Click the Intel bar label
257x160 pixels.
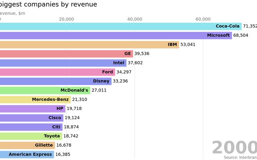click(x=118, y=63)
